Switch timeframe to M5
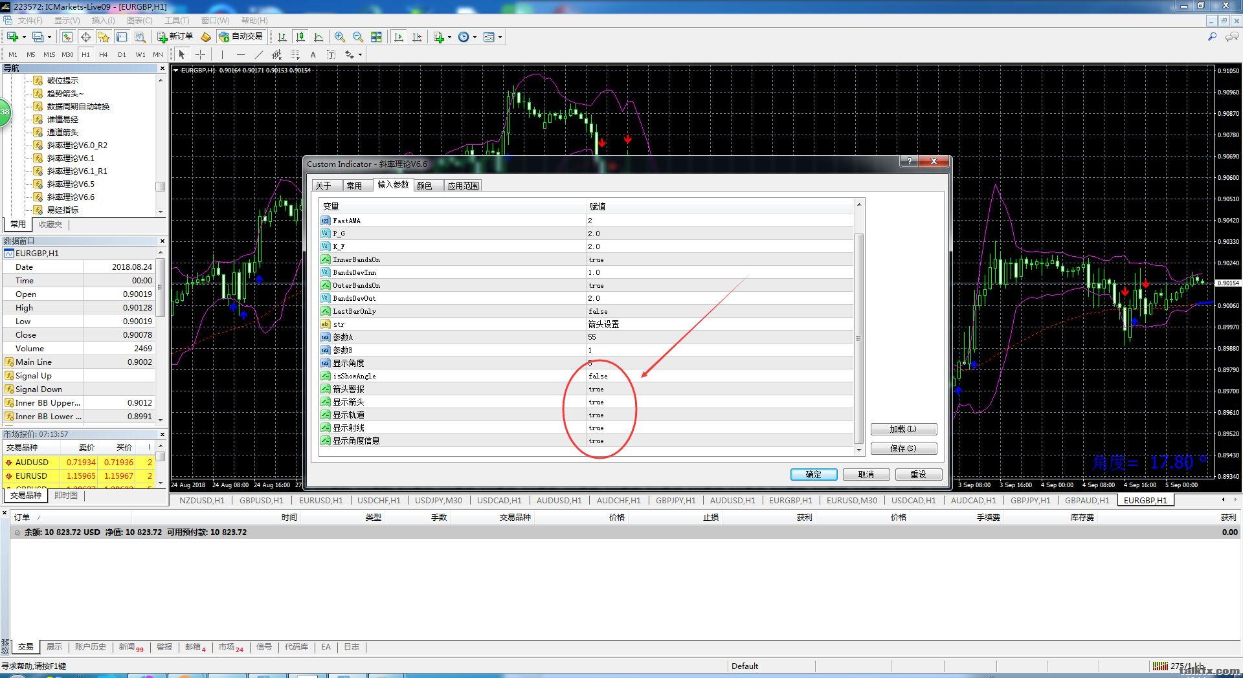The width and height of the screenshot is (1243, 678). tap(31, 54)
